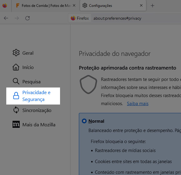Screen dimensions: 181x175
Task: Reload the current page
Action: coord(27,18)
